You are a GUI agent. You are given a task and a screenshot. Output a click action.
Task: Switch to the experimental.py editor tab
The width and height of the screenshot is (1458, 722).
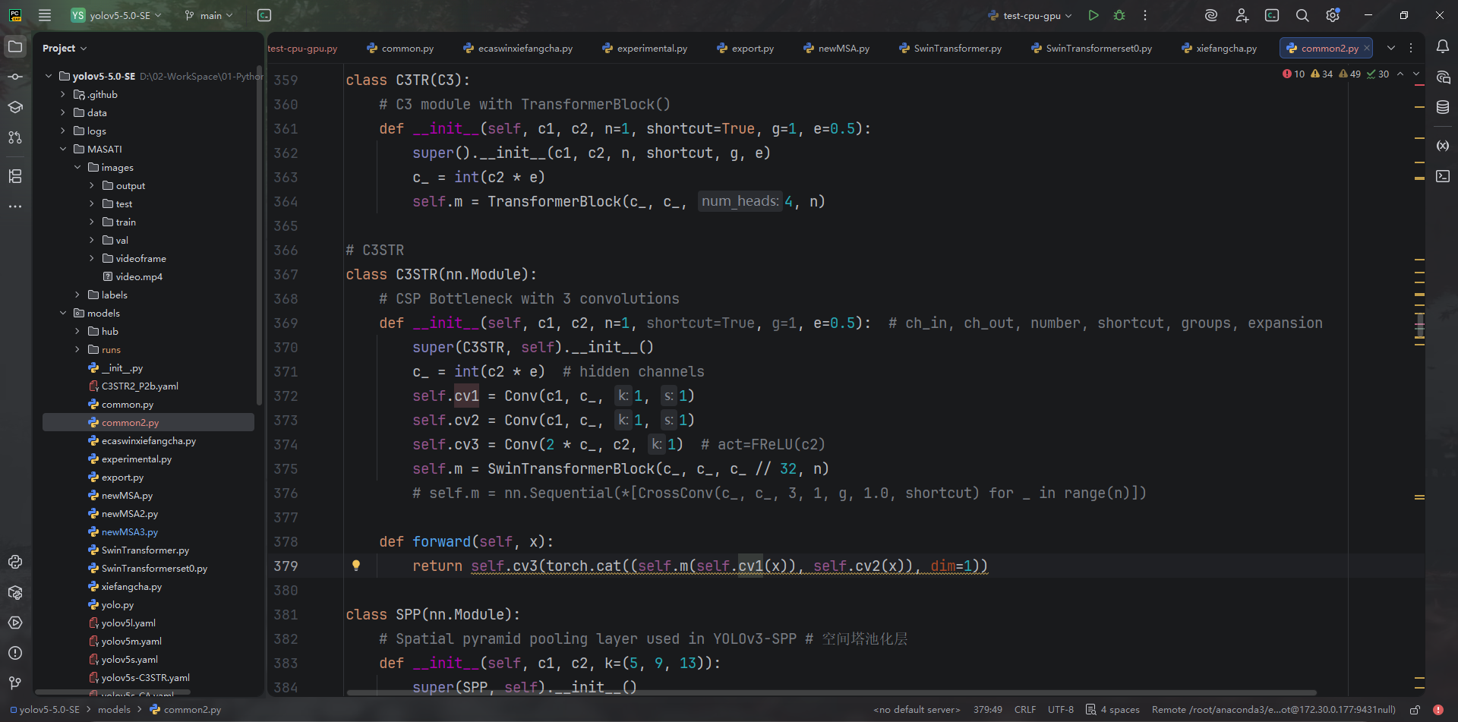(x=652, y=48)
